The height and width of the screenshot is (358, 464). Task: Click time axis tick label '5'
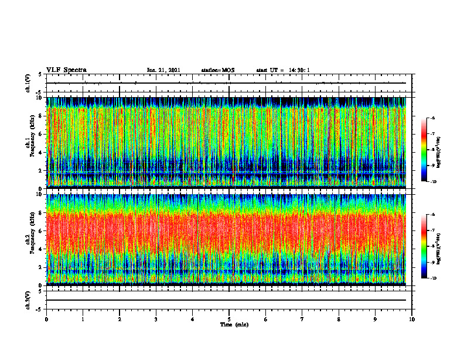[x=229, y=319]
